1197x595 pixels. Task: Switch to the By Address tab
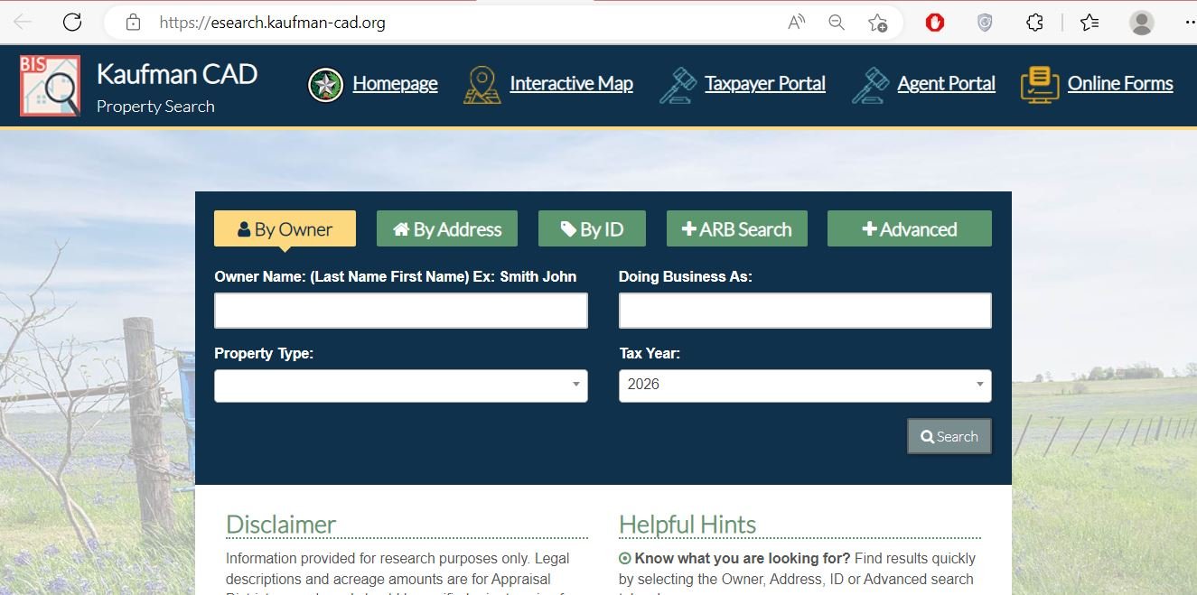(447, 229)
